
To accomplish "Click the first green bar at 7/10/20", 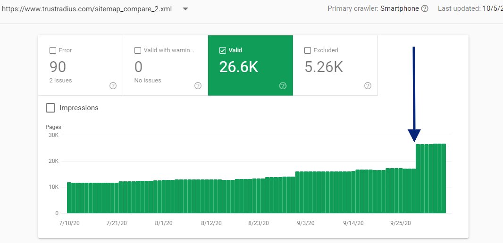I will point(69,198).
